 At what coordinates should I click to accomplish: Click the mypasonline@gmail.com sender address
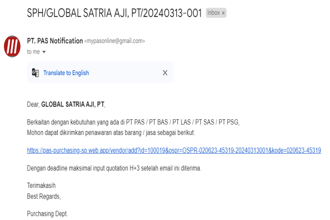(114, 41)
